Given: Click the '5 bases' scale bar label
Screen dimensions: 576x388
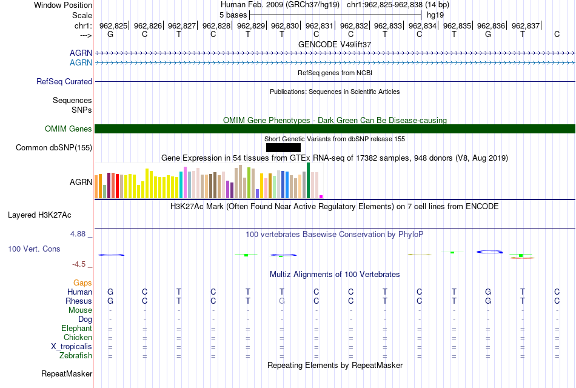Looking at the screenshot, I should click(x=233, y=15).
